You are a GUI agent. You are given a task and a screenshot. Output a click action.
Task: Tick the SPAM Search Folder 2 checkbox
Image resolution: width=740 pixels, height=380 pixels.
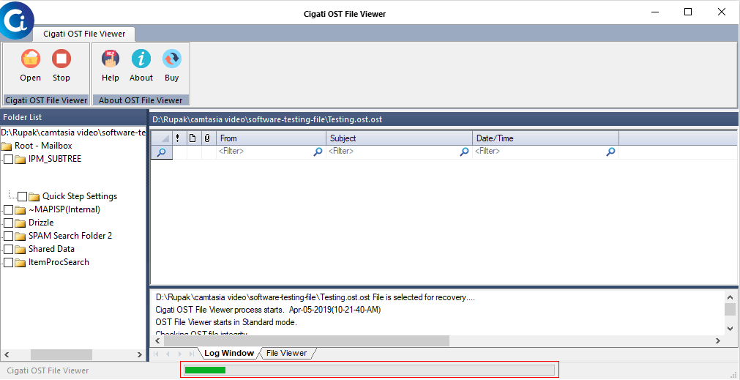[9, 236]
